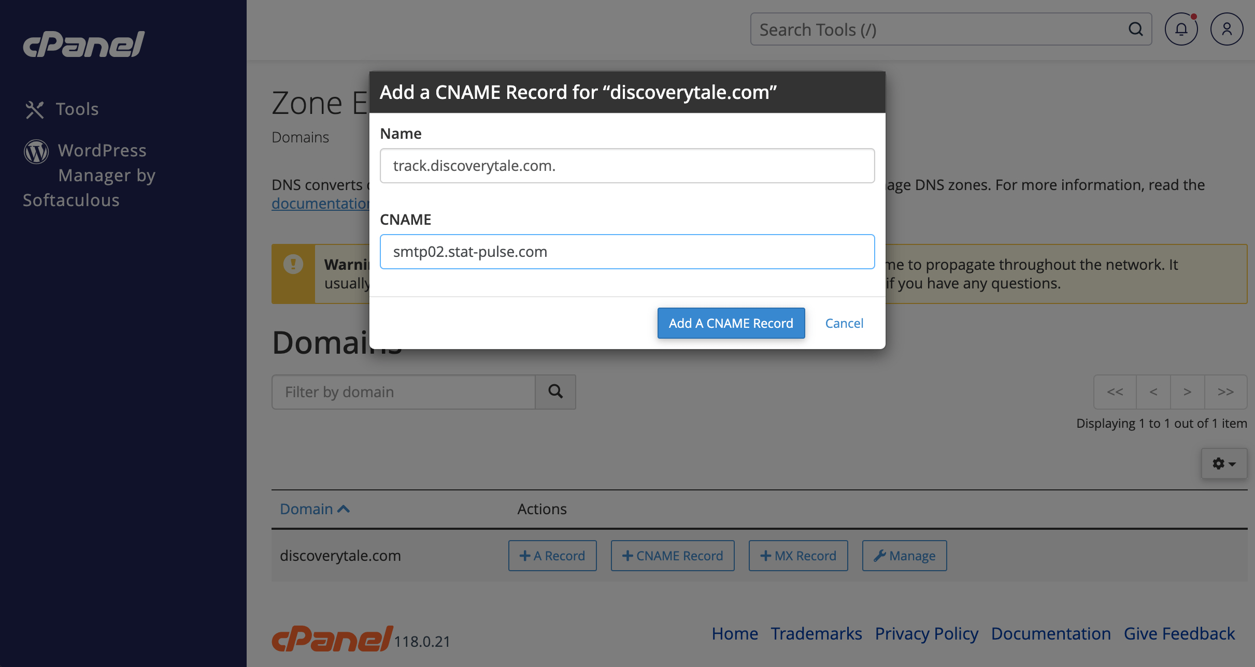1255x667 pixels.
Task: Click the notifications bell icon
Action: click(1181, 30)
